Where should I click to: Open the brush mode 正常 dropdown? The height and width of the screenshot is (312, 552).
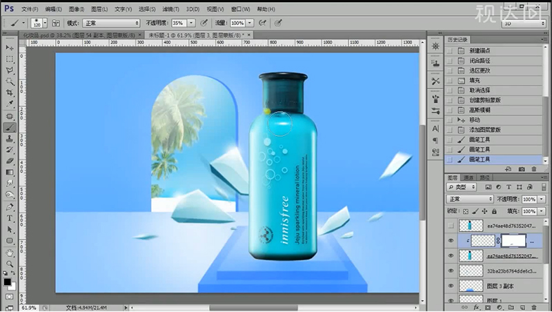coord(111,23)
